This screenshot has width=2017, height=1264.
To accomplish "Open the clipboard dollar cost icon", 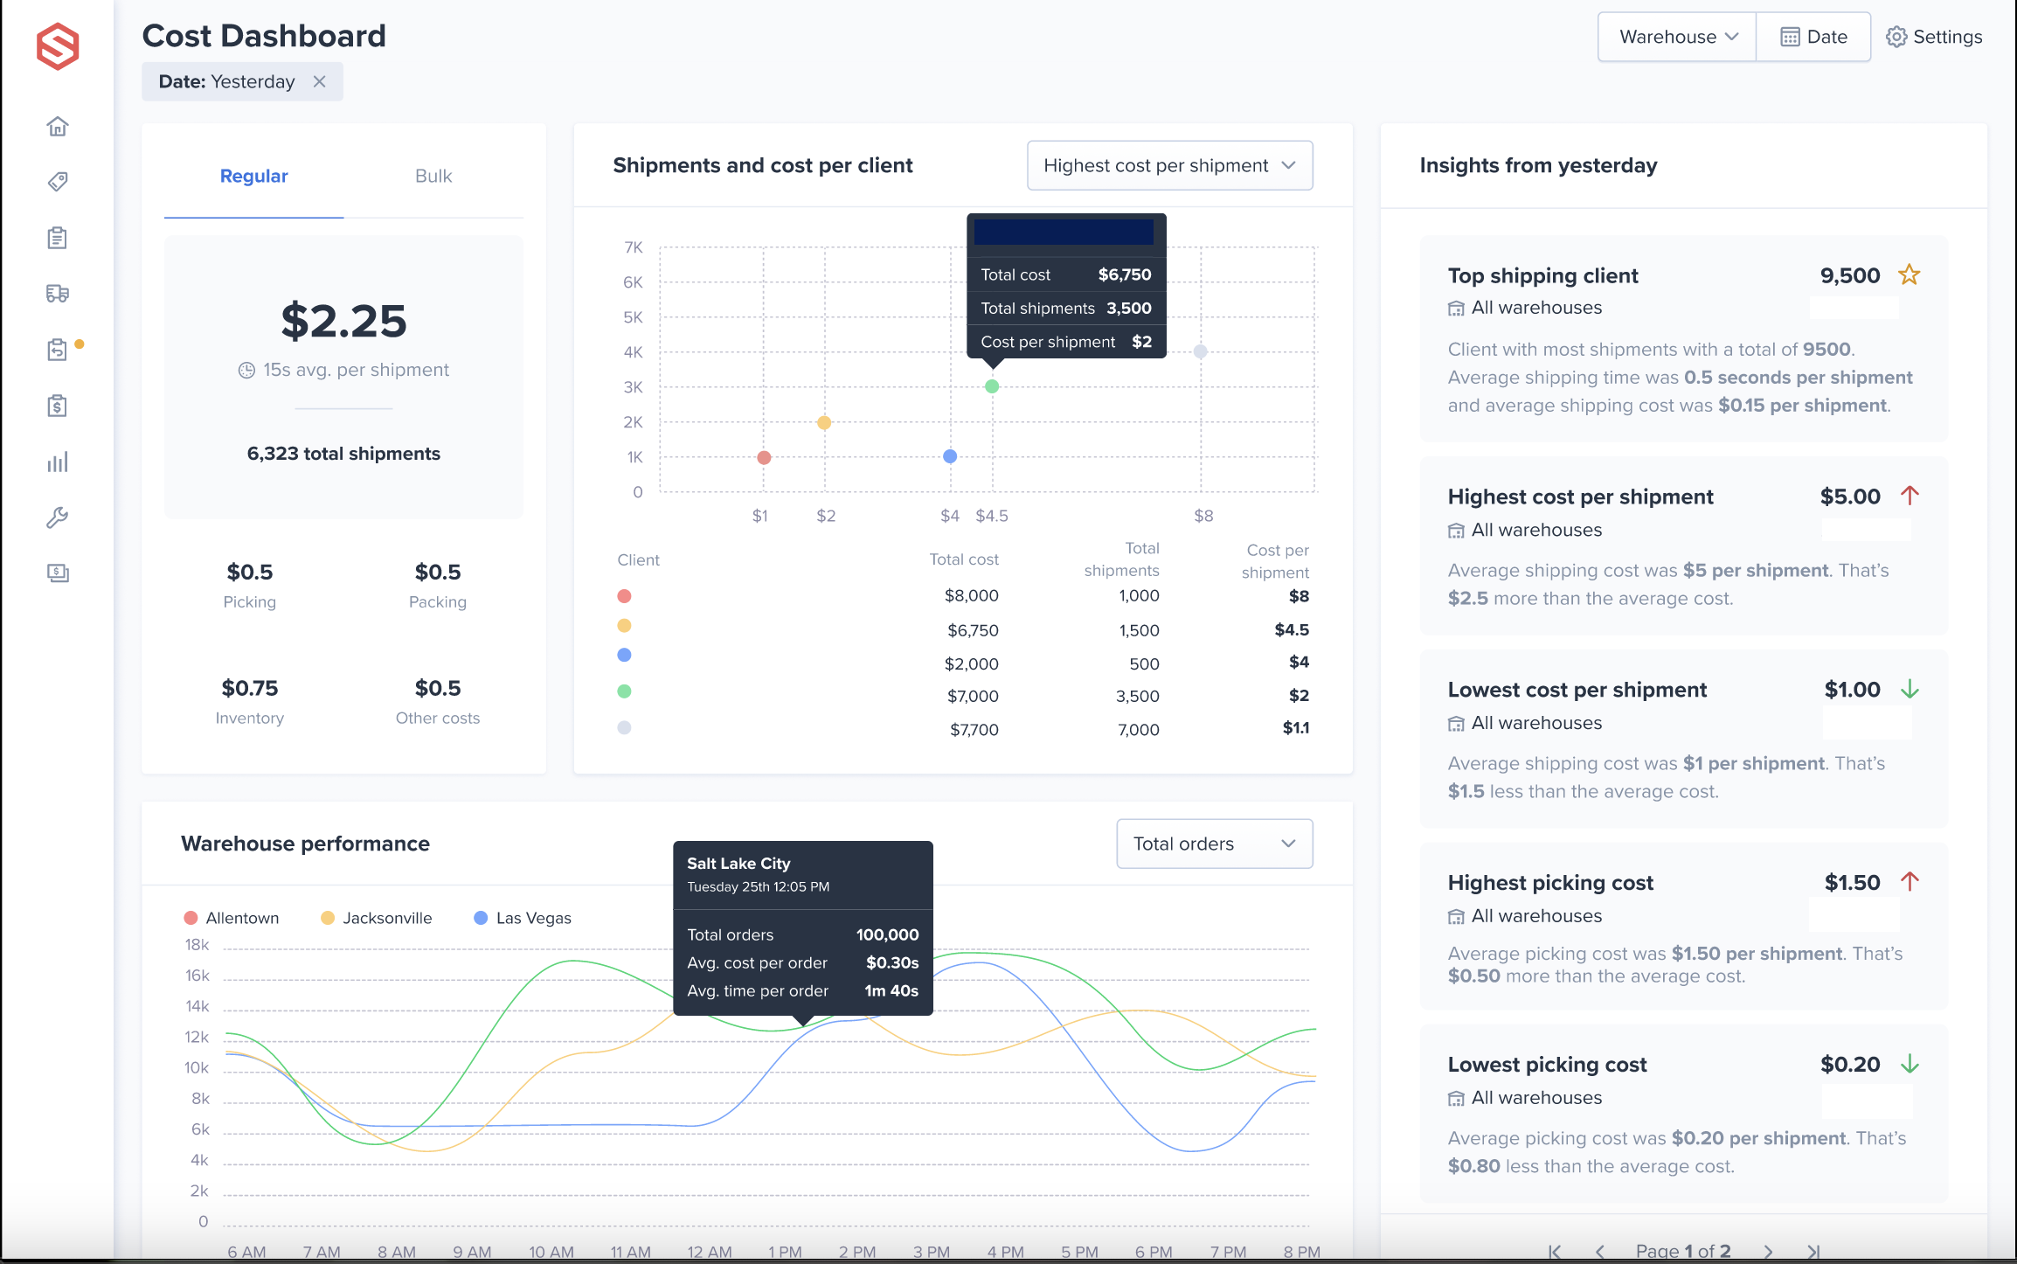I will pos(58,406).
